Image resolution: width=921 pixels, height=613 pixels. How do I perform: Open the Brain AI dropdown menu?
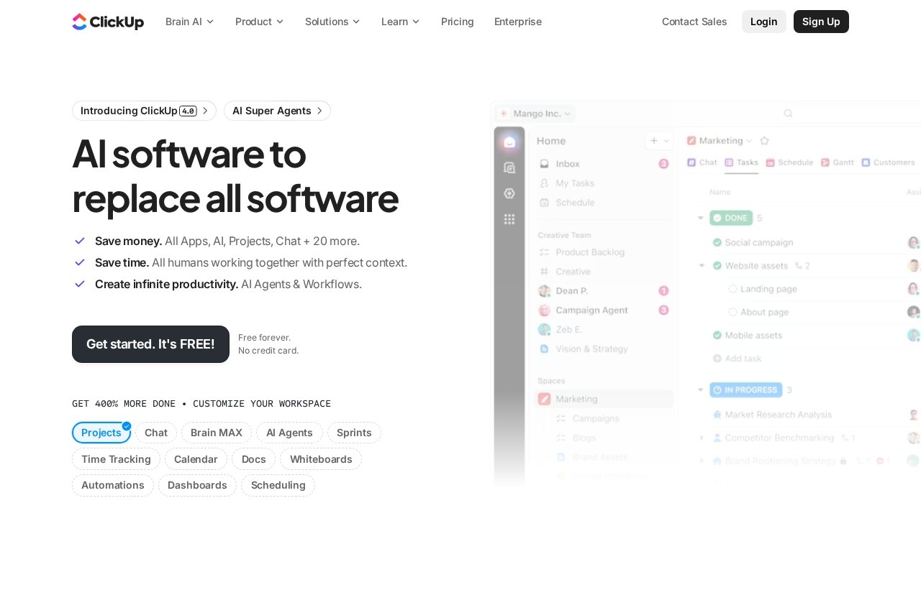pos(189,22)
